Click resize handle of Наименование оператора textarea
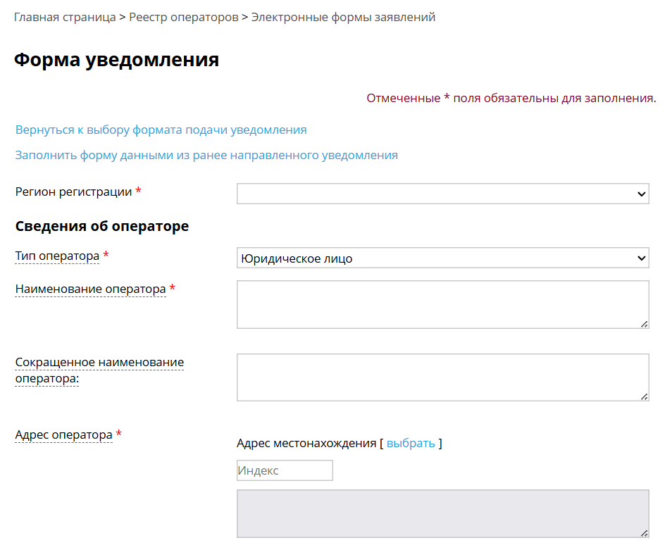Screen dimensions: 672x557 [x=644, y=324]
